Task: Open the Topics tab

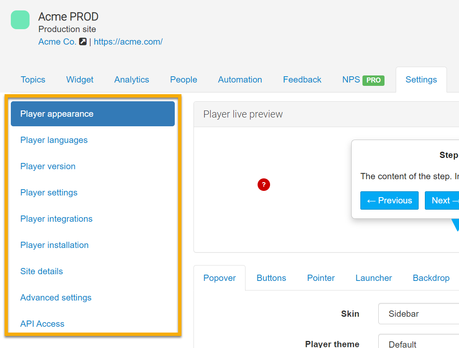Action: tap(33, 80)
